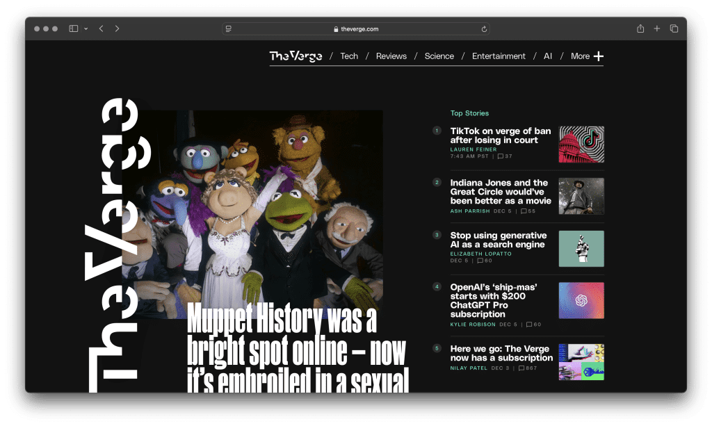Viewport: 712px width, 426px height.
Task: Click the OpenAI story thumbnail
Action: (x=581, y=300)
